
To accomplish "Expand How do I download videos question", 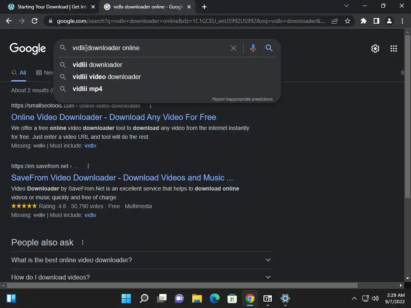I will pyautogui.click(x=142, y=277).
